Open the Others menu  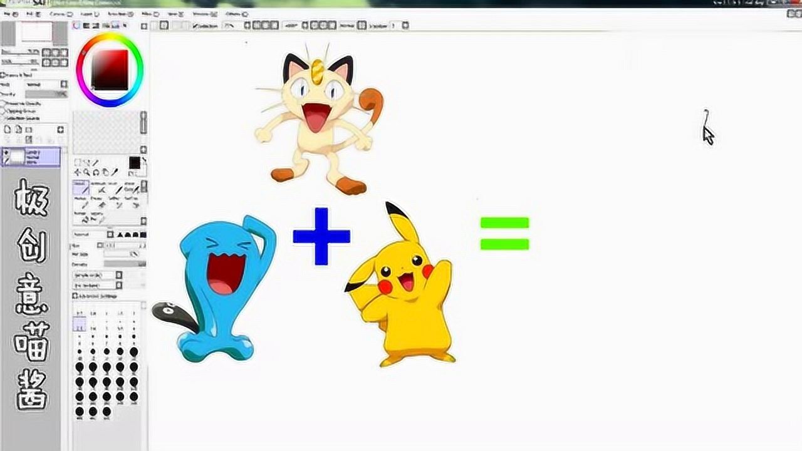coord(236,14)
